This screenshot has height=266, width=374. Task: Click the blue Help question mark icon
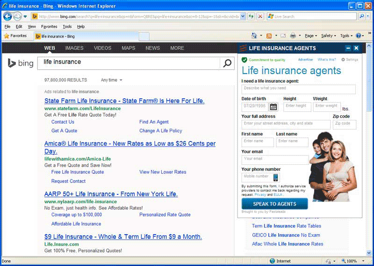point(358,36)
